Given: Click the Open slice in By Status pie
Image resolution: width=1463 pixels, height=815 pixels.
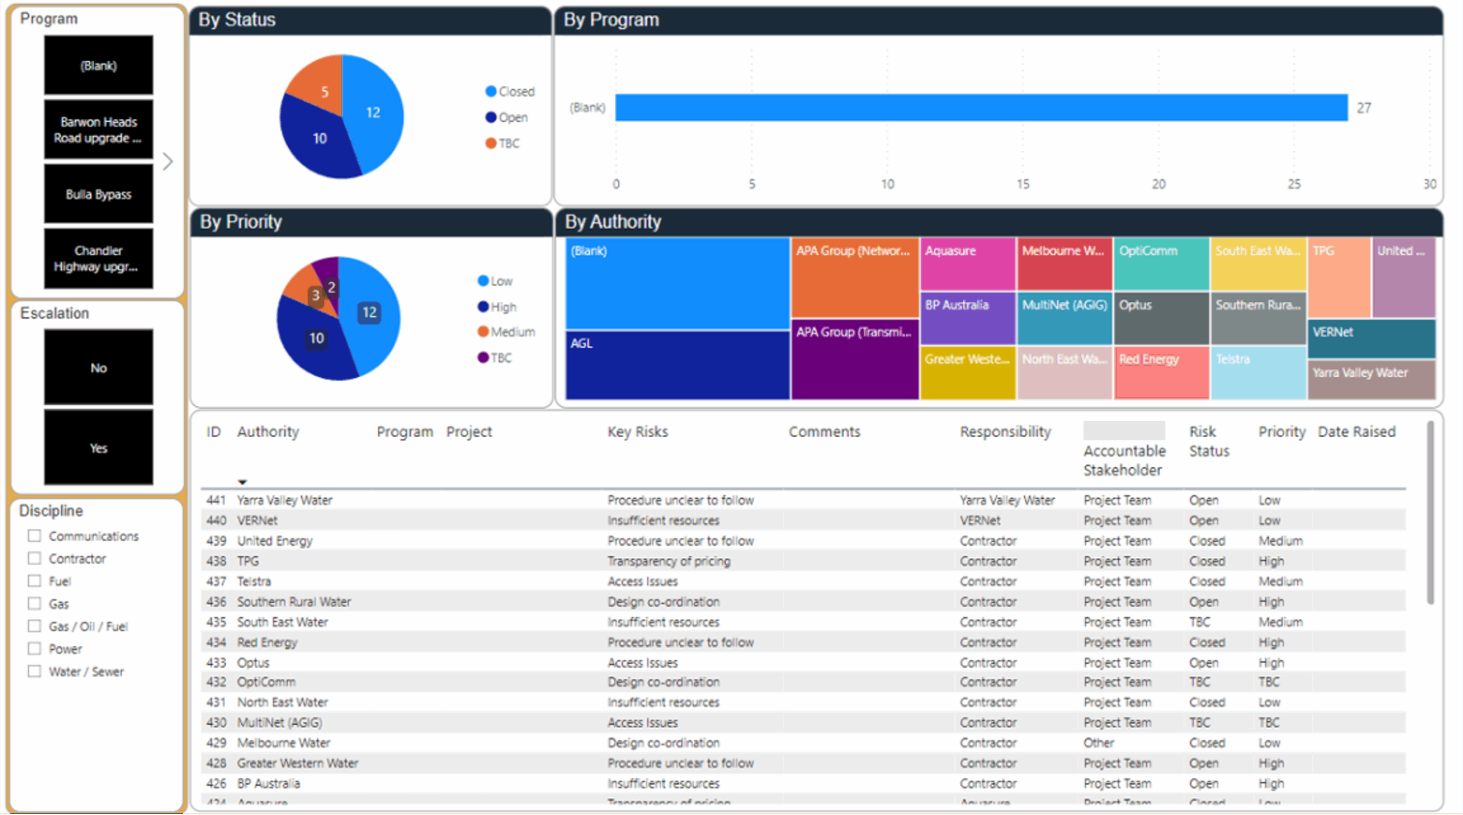Looking at the screenshot, I should (x=319, y=139).
